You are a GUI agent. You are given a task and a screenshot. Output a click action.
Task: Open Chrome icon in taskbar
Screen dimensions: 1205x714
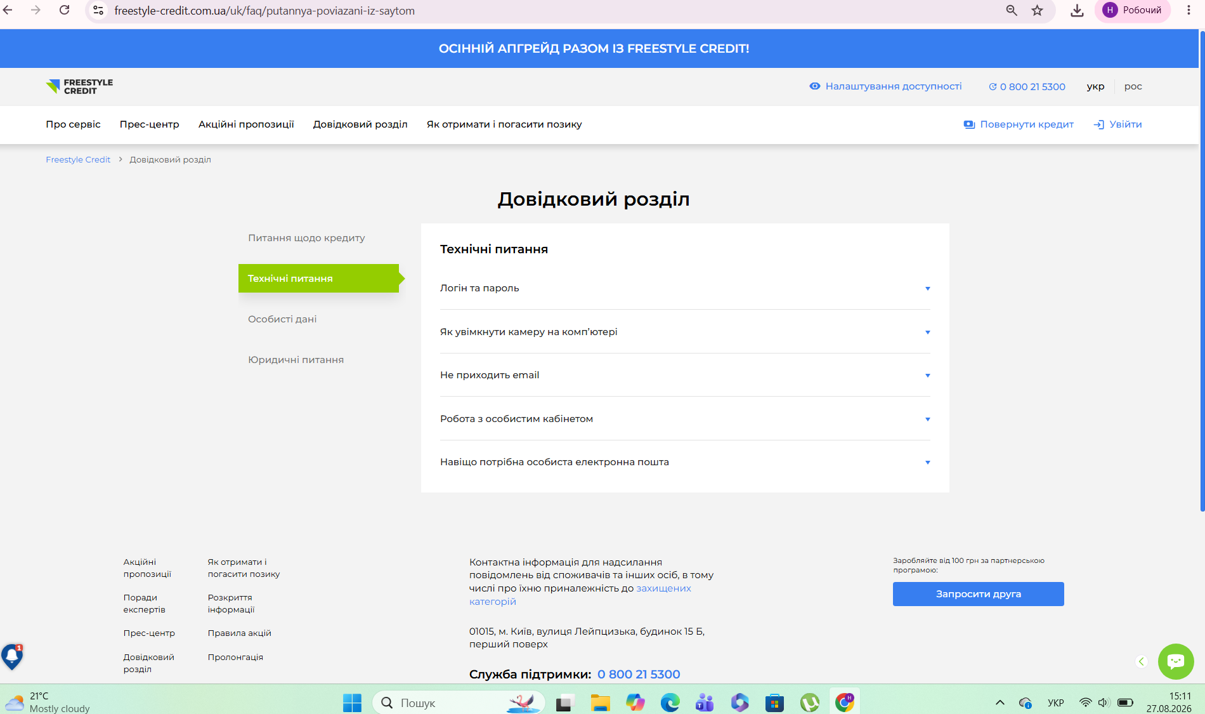pyautogui.click(x=844, y=703)
